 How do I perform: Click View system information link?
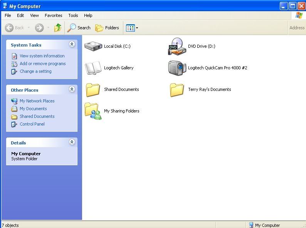pyautogui.click(x=42, y=56)
